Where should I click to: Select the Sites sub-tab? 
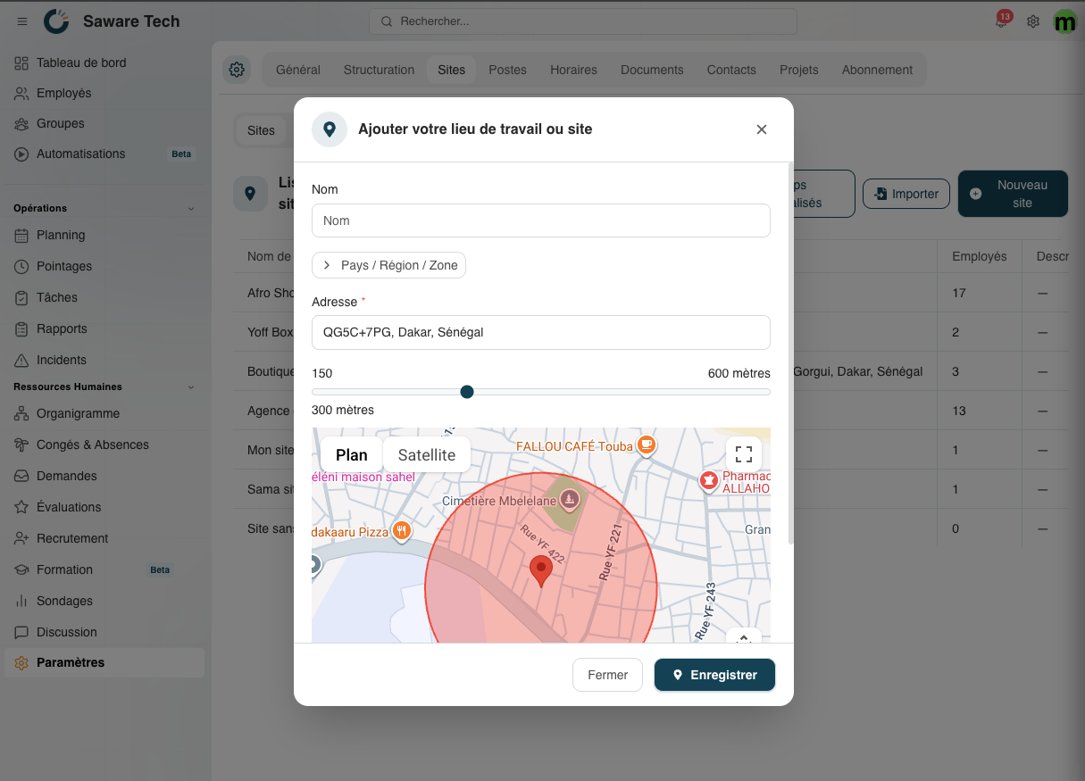click(x=261, y=130)
